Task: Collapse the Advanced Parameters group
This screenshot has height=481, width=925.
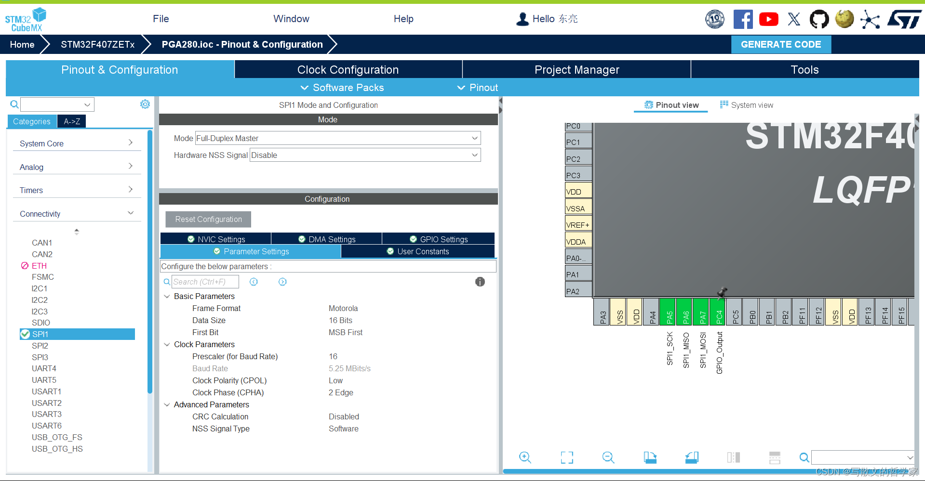Action: [x=167, y=405]
